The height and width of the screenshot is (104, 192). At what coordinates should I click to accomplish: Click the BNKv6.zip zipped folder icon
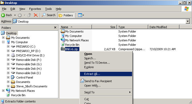point(63,49)
